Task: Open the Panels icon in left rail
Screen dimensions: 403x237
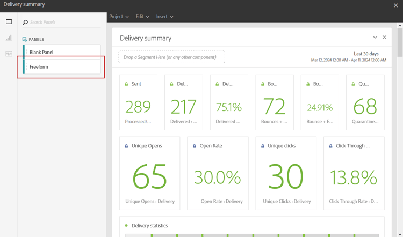Action: click(x=9, y=21)
